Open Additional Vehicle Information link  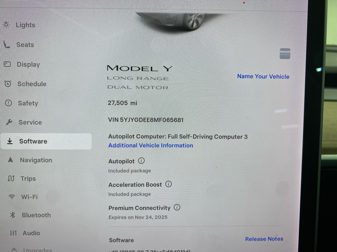[151, 145]
